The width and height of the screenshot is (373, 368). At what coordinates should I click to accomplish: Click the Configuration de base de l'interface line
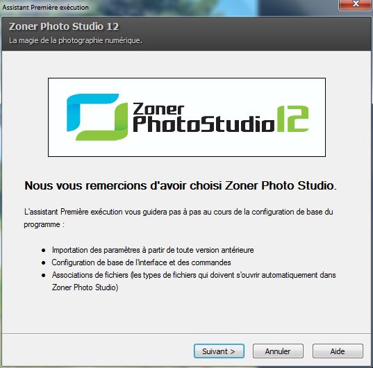[x=141, y=262]
